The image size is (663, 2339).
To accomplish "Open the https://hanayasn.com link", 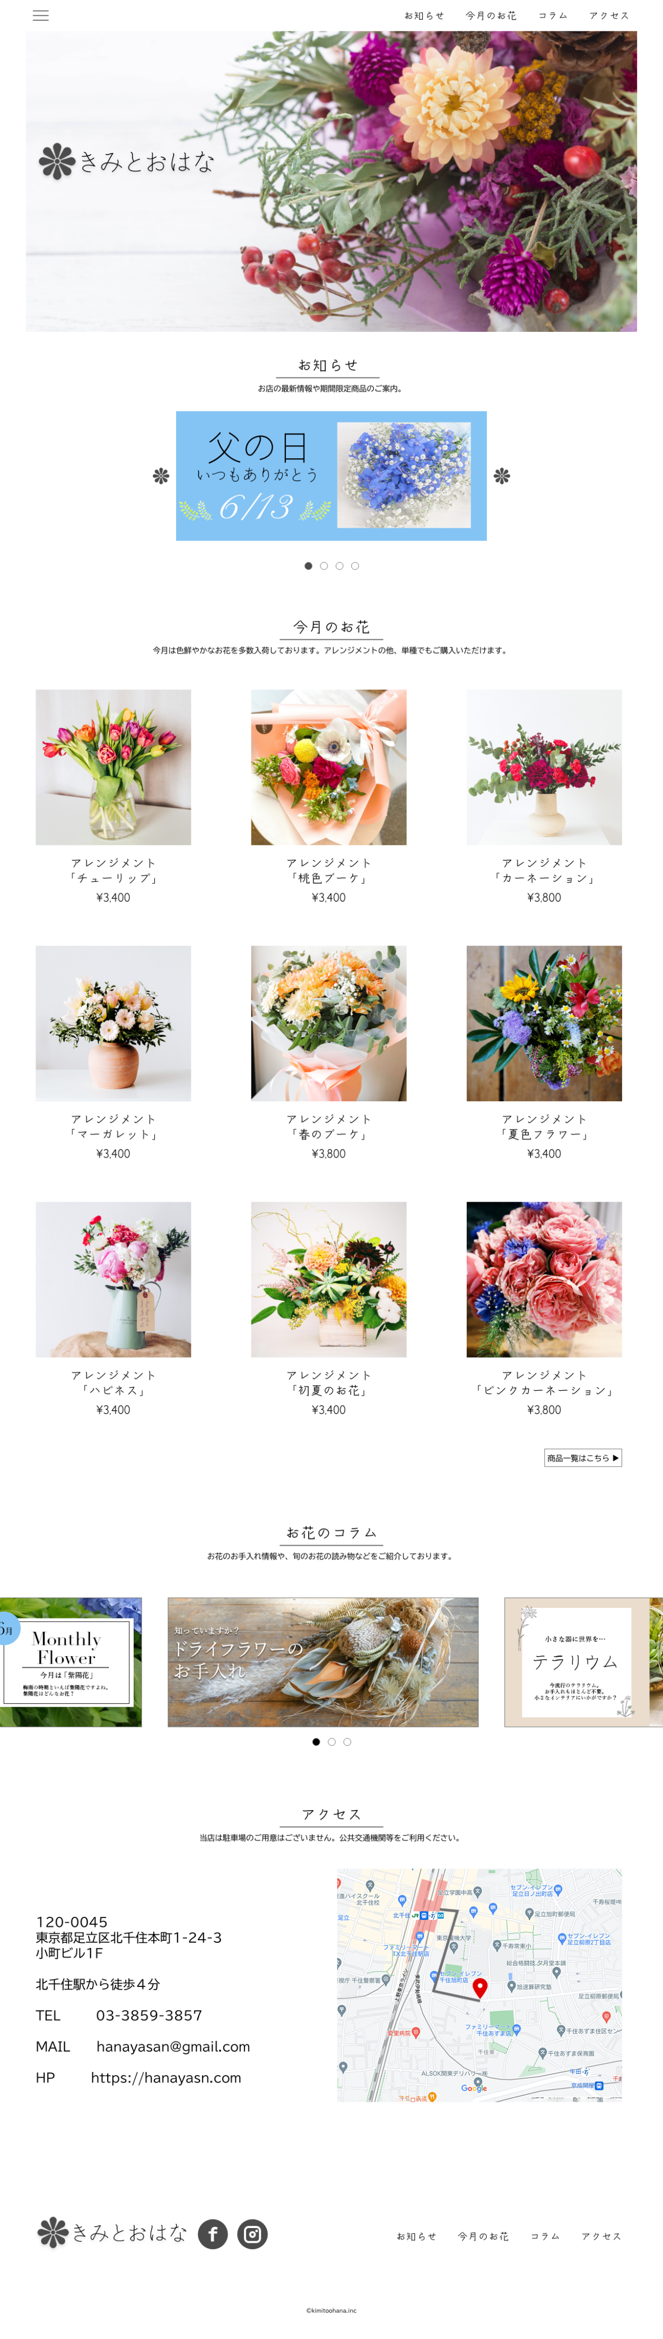I will pos(166,2078).
